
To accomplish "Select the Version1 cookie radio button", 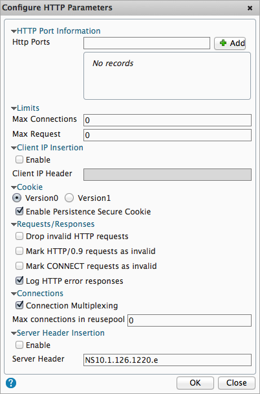I will point(69,198).
